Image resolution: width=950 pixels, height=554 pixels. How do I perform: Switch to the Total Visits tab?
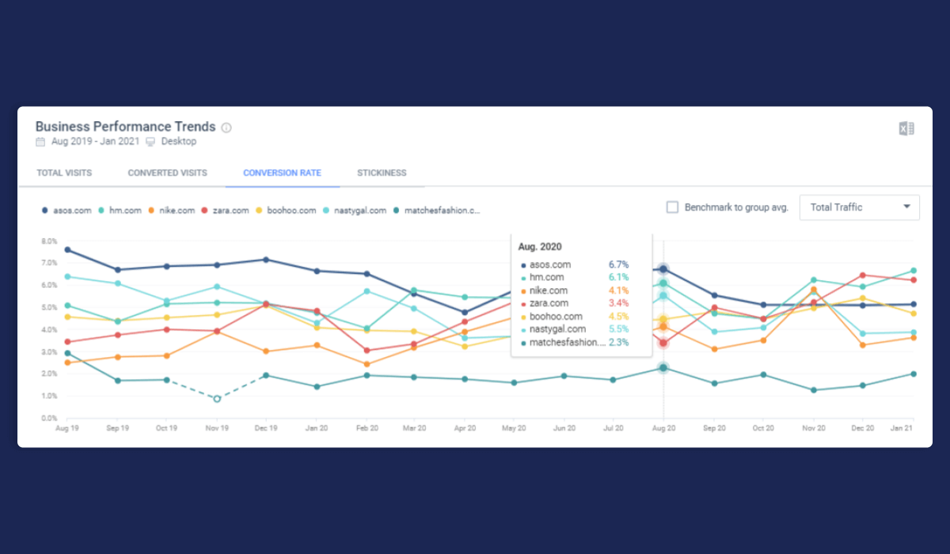63,173
